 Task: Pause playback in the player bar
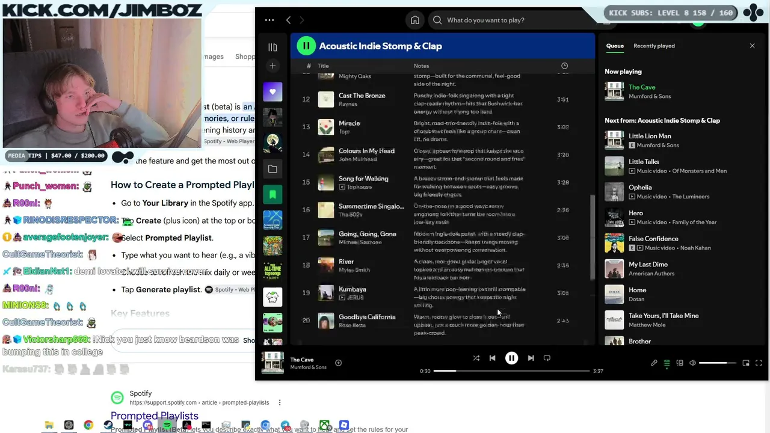click(511, 358)
